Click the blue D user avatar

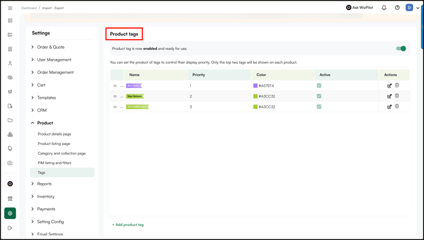(x=409, y=8)
